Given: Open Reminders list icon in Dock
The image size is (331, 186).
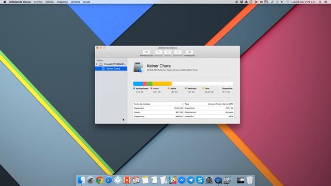Looking at the screenshot, I should pyautogui.click(x=154, y=180).
